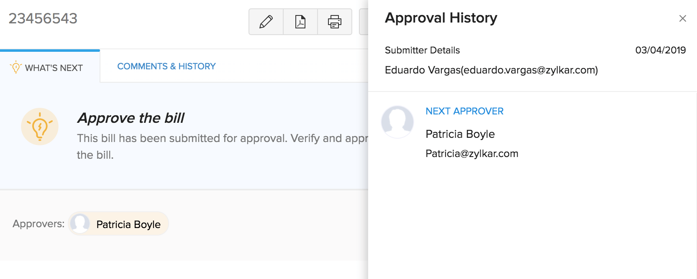
Task: Close the Approval History panel
Action: tap(682, 18)
